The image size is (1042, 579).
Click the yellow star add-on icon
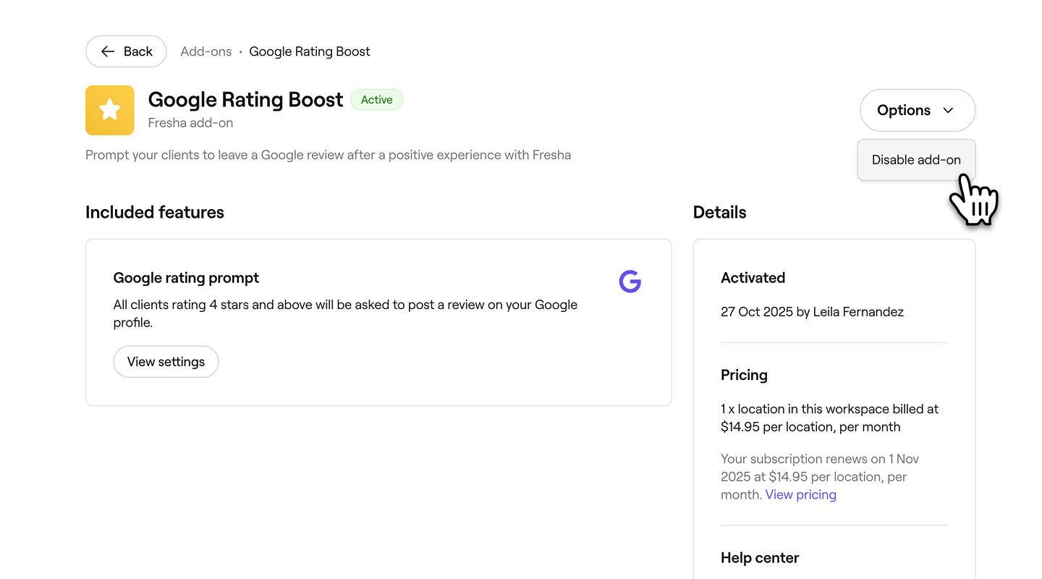tap(109, 110)
